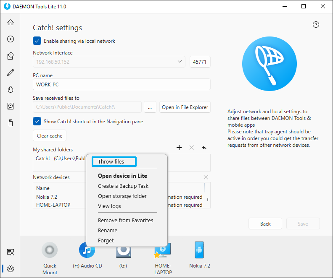This screenshot has height=278, width=333.
Task: Toggle Enable sharing via local network
Action: 37,41
